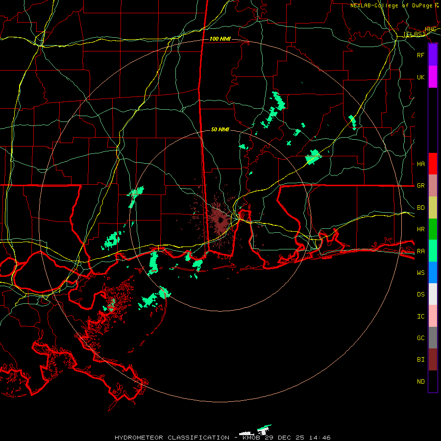The height and width of the screenshot is (441, 441).
Task: Click the HA legend label
Action: tap(421, 164)
